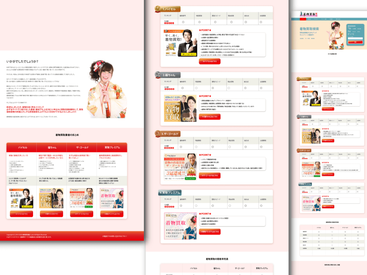Click the 着物買取検索 hero title on the right page
Viewport: 367px width, 275px height.
309,29
